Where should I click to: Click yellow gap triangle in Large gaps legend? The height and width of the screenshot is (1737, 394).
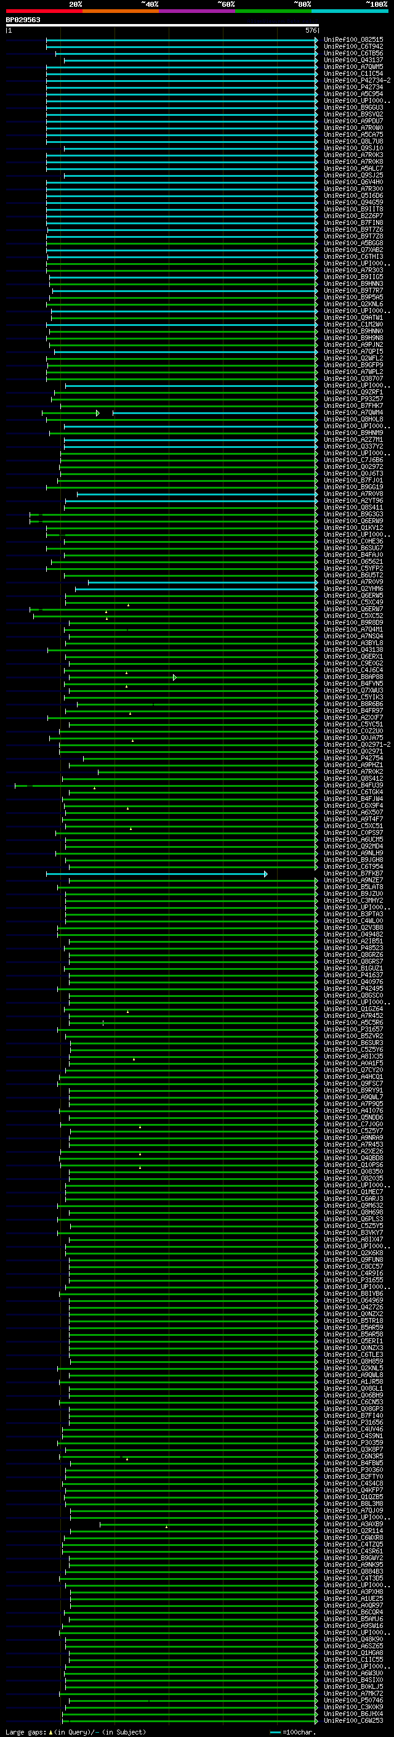click(x=50, y=1731)
